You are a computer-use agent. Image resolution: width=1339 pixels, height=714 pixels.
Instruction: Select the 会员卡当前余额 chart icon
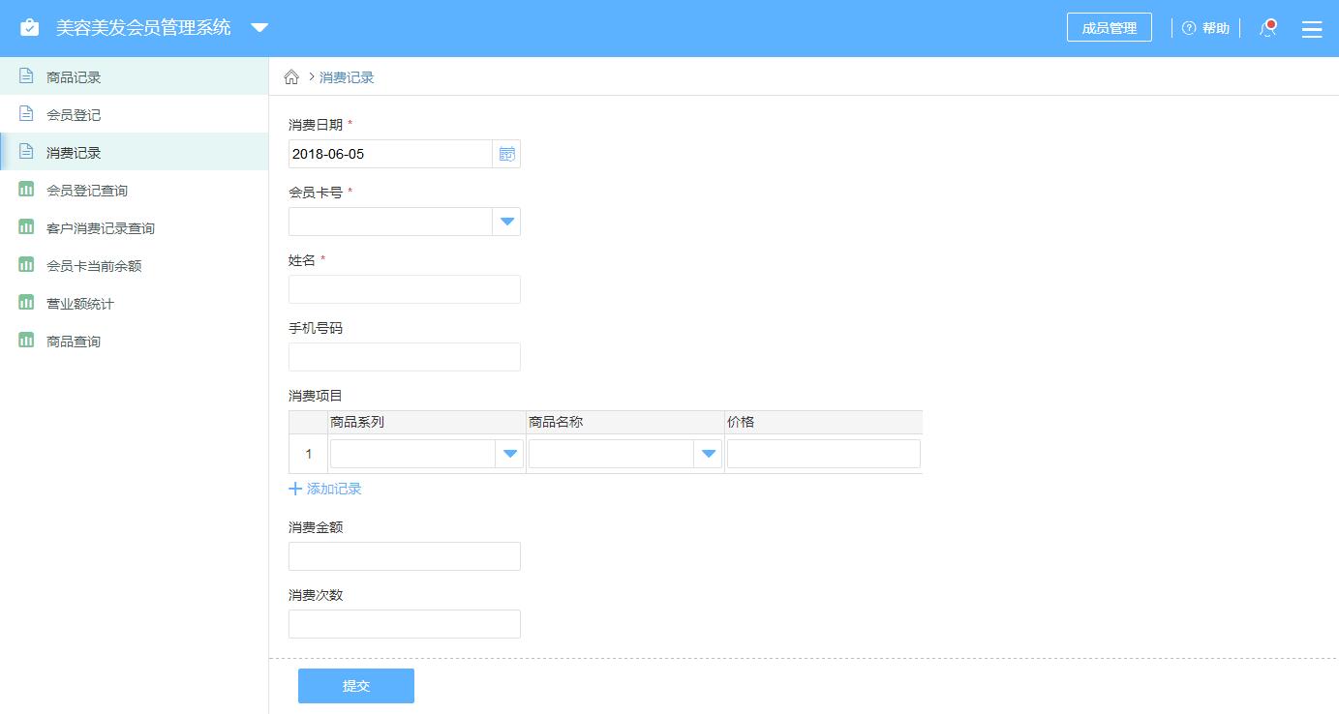[26, 265]
